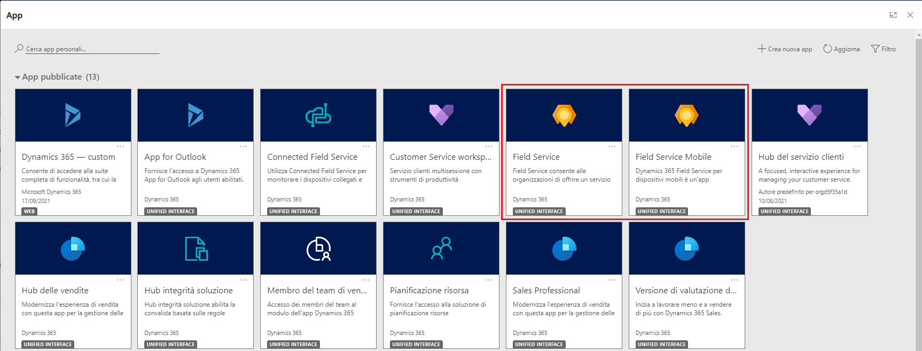Screen dimensions: 922x351
Task: Open more options for Membro del team
Action: tap(366, 280)
